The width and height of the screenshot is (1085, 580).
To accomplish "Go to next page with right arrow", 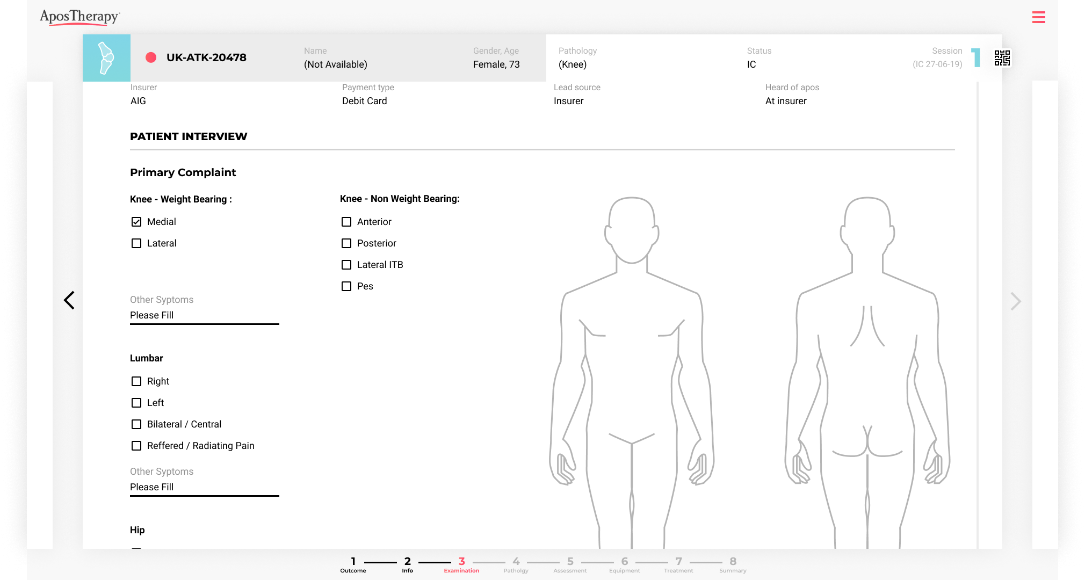I will [x=1015, y=301].
